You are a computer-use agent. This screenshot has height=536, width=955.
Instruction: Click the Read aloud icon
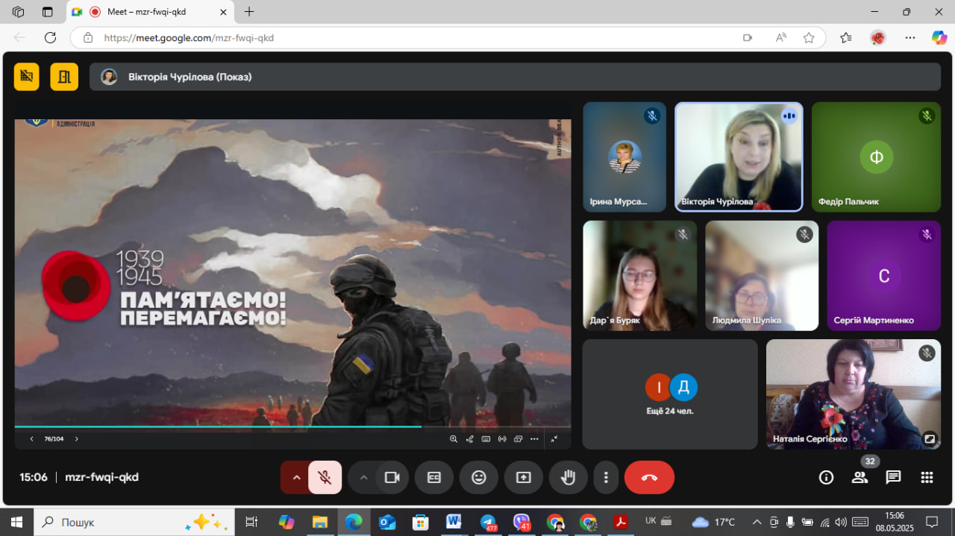point(780,38)
